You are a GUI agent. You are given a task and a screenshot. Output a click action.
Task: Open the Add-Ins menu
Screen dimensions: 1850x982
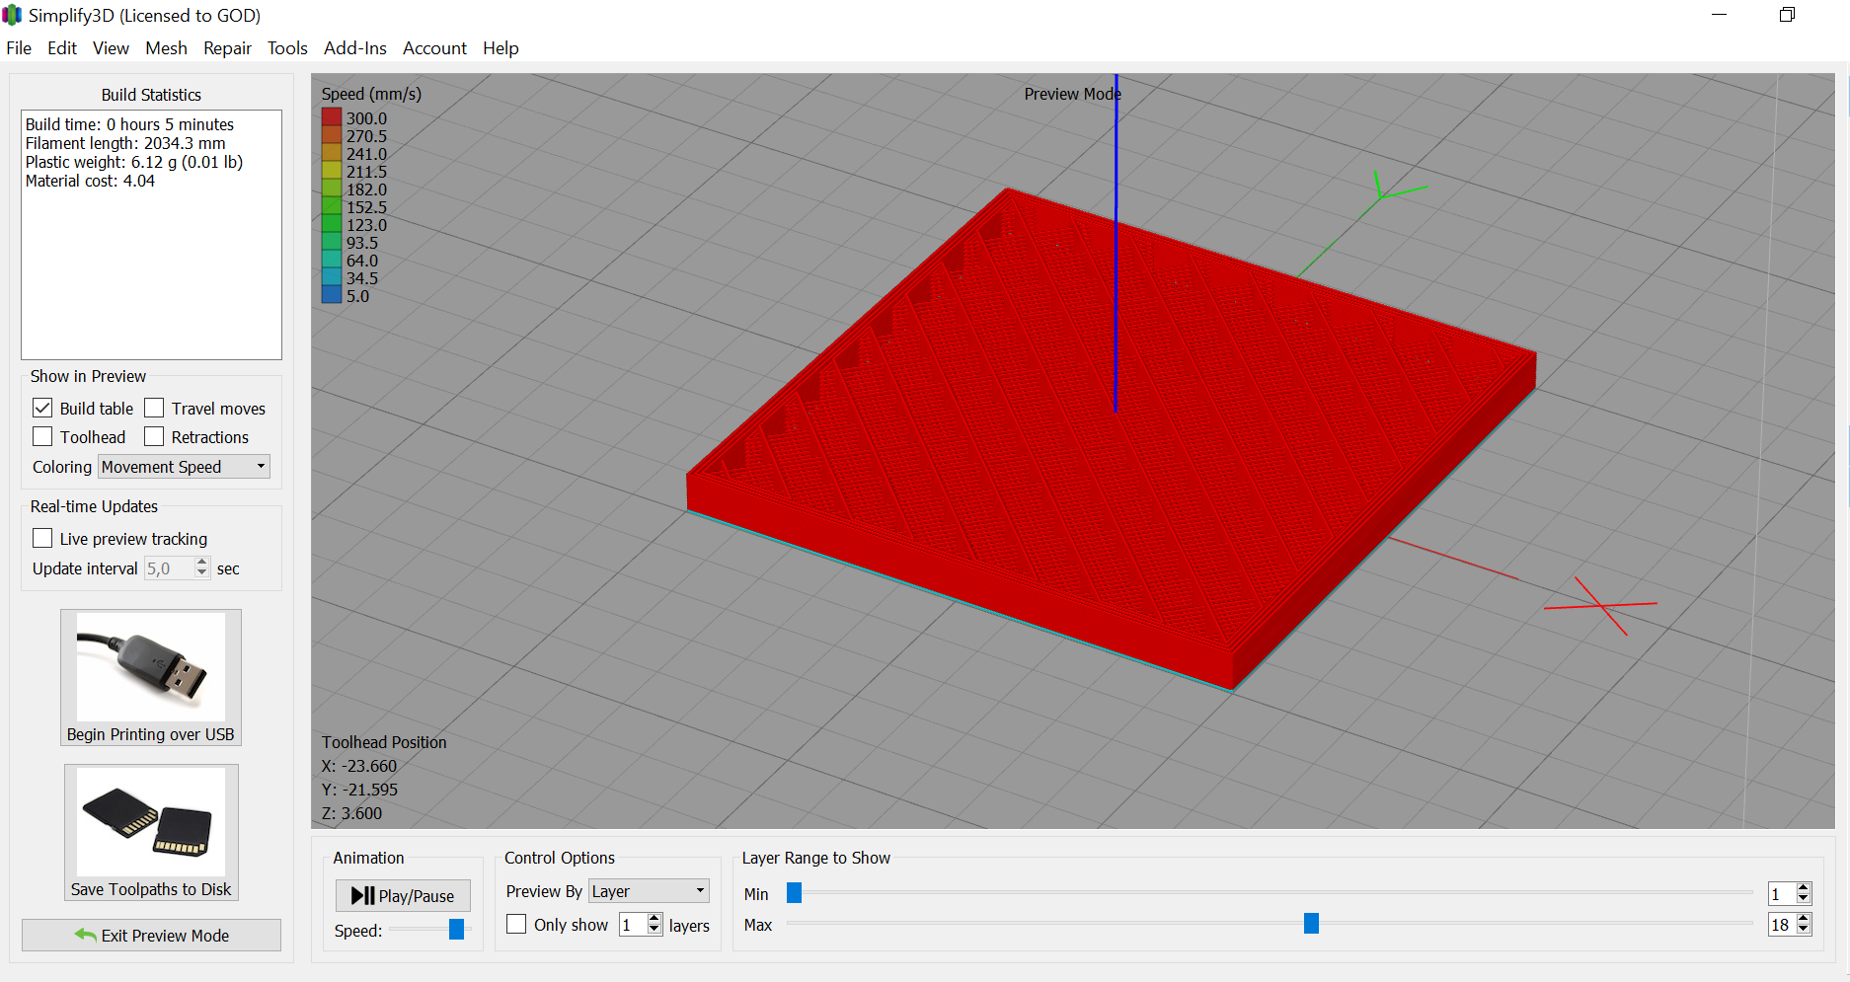click(x=355, y=48)
